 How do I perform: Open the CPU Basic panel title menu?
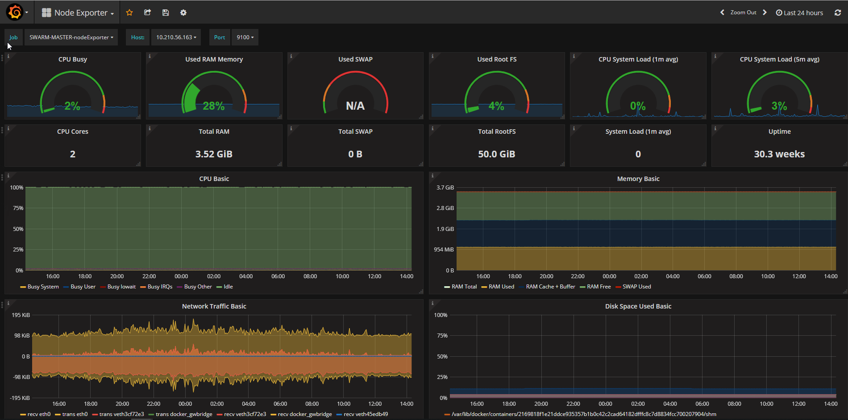pyautogui.click(x=214, y=179)
